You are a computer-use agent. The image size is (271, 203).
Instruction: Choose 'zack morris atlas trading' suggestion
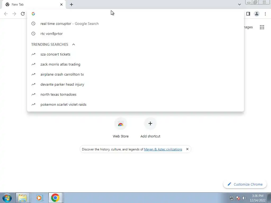(x=135, y=64)
